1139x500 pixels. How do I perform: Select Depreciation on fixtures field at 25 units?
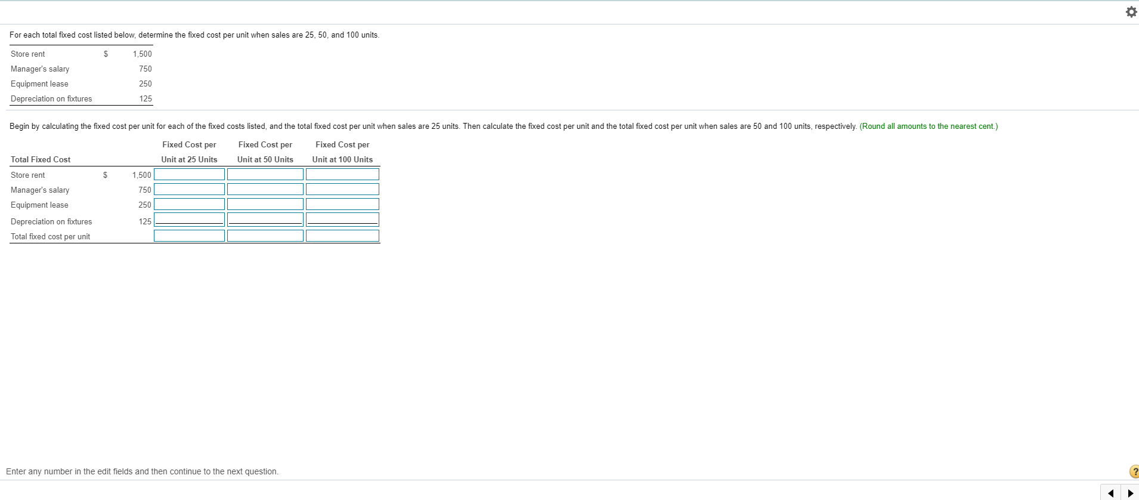[189, 220]
